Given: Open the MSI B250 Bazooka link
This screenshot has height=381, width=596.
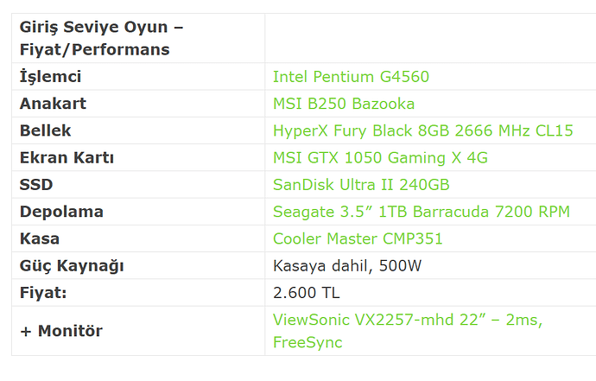Looking at the screenshot, I should pyautogui.click(x=344, y=104).
